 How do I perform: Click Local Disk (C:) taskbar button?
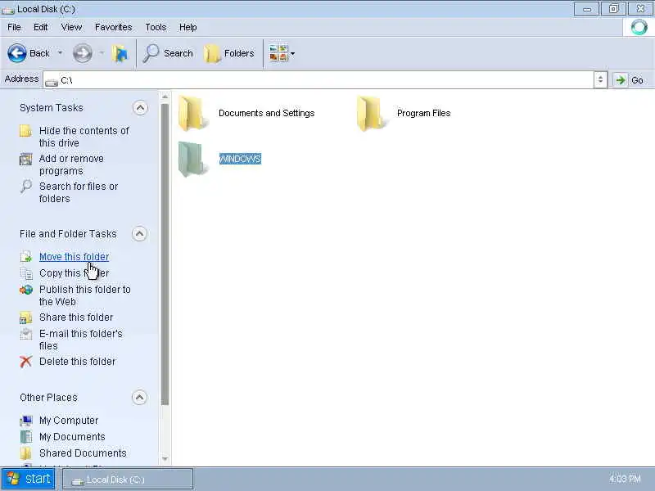[128, 480]
